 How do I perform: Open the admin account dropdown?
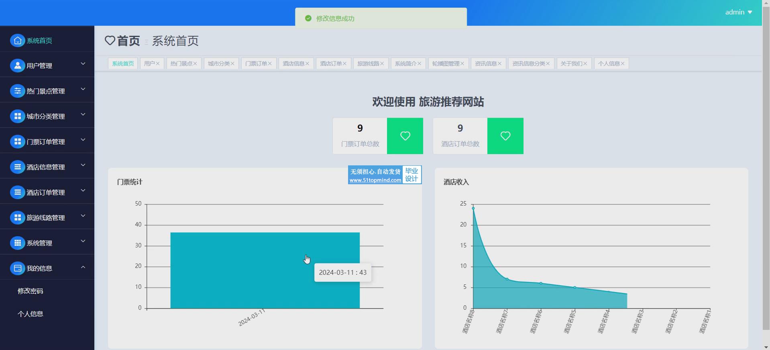coord(738,12)
